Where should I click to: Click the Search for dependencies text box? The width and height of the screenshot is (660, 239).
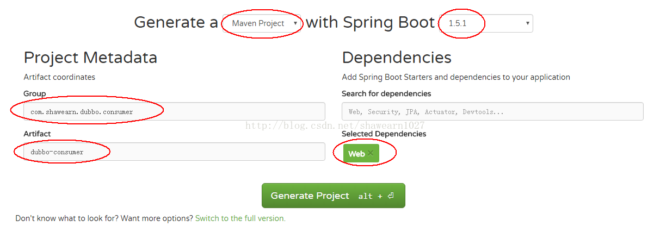[x=492, y=111]
